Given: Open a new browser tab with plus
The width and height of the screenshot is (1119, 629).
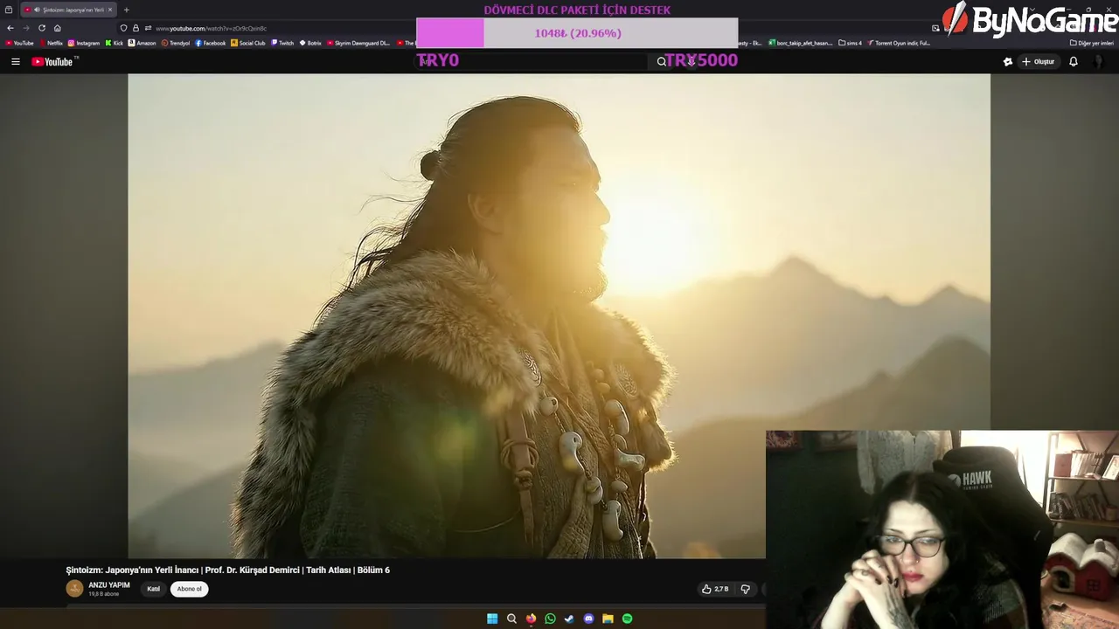Looking at the screenshot, I should coord(126,10).
